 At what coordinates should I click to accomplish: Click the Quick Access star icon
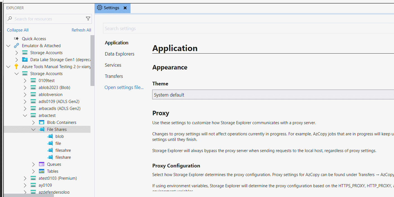coord(16,39)
